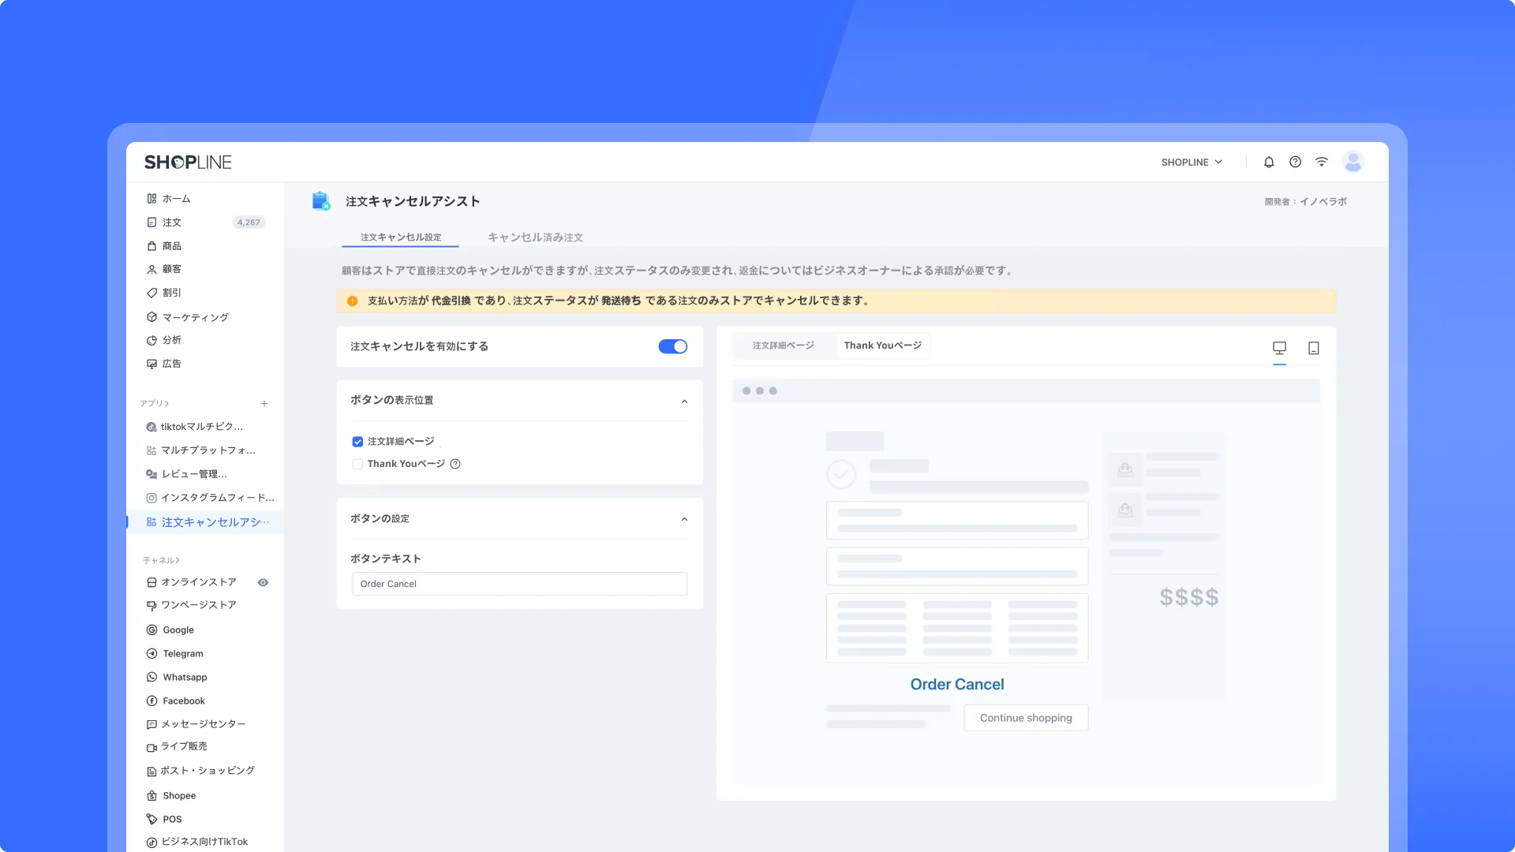The image size is (1515, 852).
Task: Select the 注文詳細ページ preview tab
Action: click(x=783, y=346)
